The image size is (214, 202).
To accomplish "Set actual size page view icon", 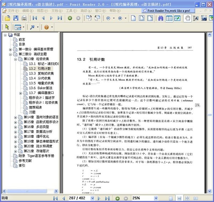I will (133, 18).
